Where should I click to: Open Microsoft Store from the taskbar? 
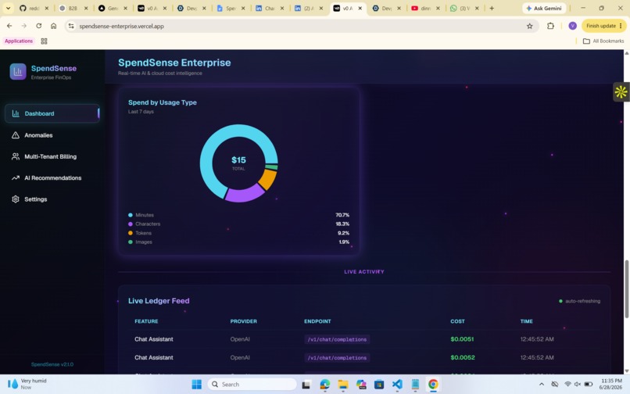tap(379, 385)
